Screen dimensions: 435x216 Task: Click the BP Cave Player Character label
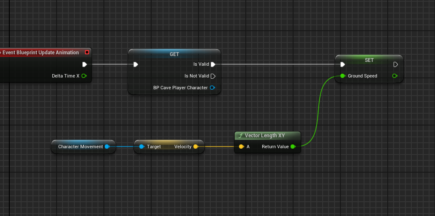(x=180, y=88)
